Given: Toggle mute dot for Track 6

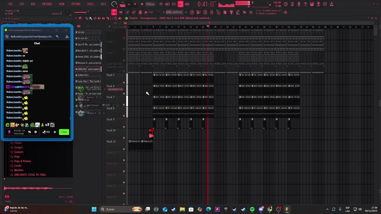Looking at the screenshot, I should [x=124, y=94].
